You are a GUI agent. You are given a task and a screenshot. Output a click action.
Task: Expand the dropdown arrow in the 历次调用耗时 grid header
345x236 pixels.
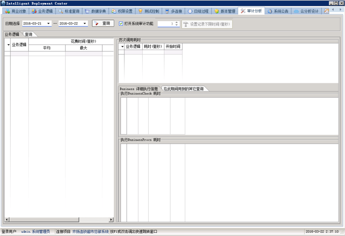tap(122, 46)
